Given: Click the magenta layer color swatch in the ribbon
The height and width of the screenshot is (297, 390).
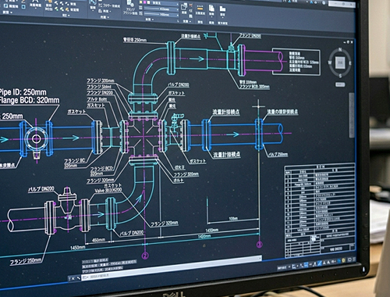Looking at the screenshot, I should pos(145,2).
